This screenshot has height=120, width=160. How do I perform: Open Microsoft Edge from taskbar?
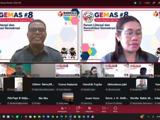(61, 117)
